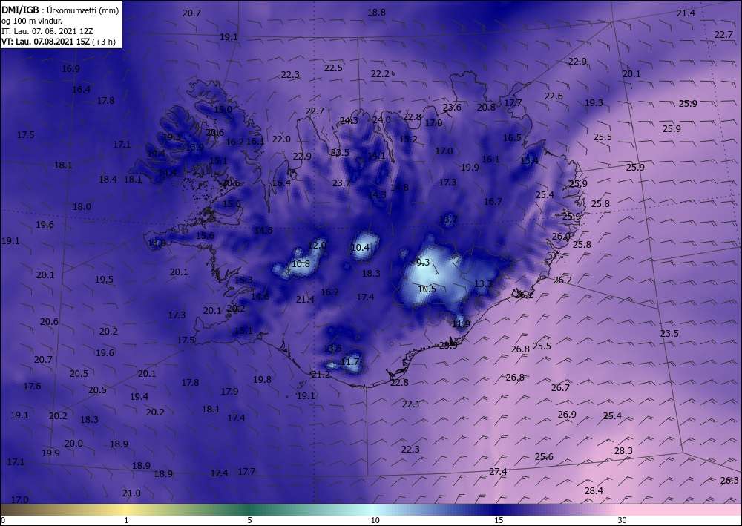The image size is (742, 526).
Task: Click the map value 16.9
Action: pyautogui.click(x=70, y=69)
